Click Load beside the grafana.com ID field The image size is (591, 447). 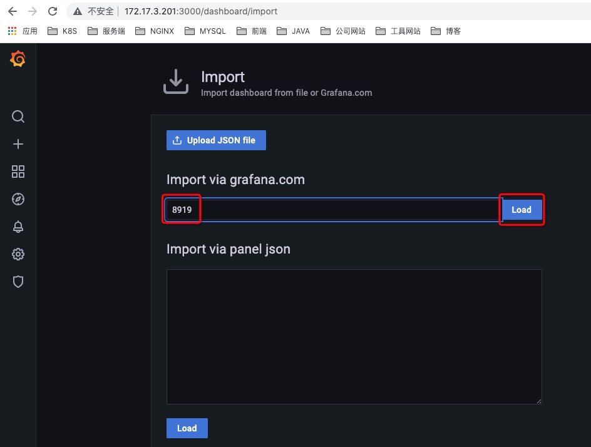click(x=522, y=210)
